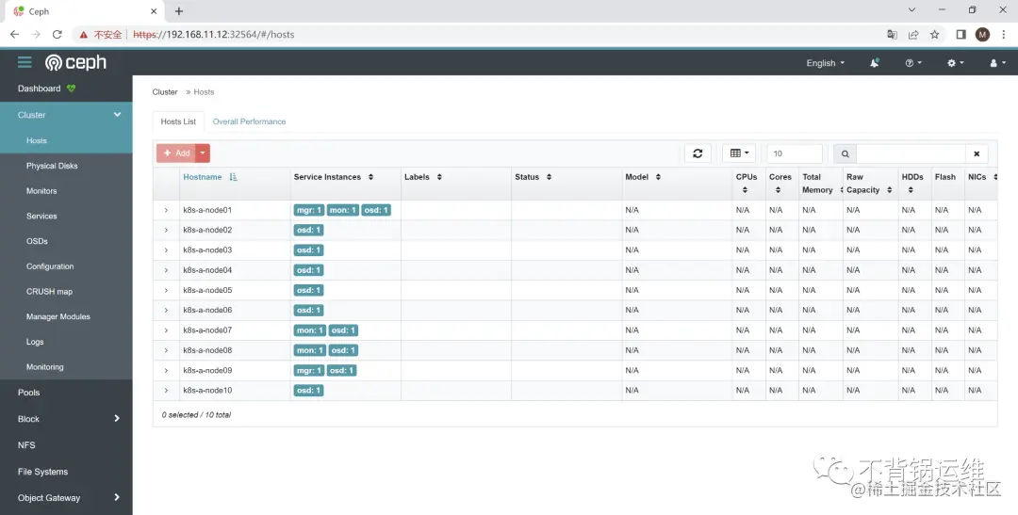Sort by the Labels column

[422, 177]
